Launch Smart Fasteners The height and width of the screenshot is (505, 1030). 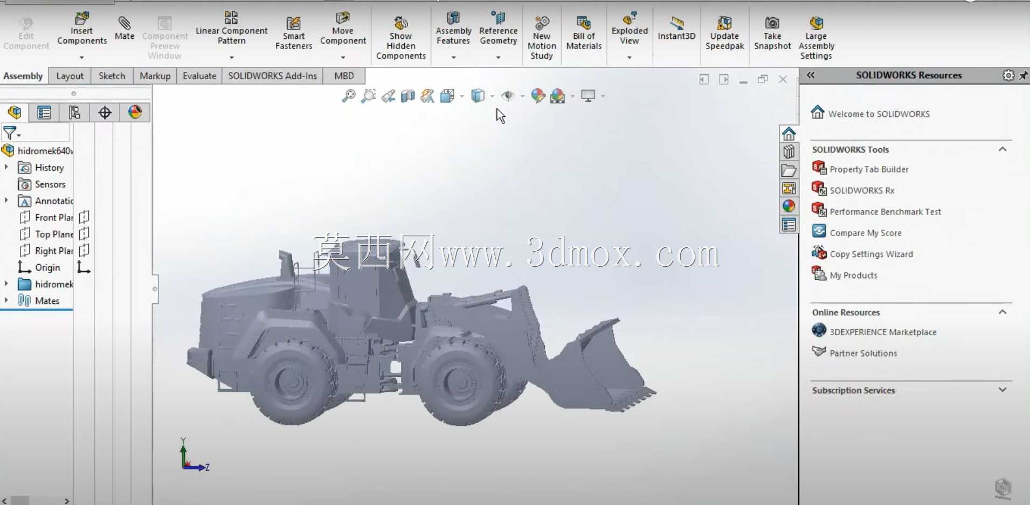click(294, 33)
